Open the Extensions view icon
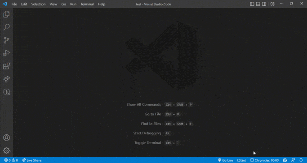307x163 pixels. 6,66
